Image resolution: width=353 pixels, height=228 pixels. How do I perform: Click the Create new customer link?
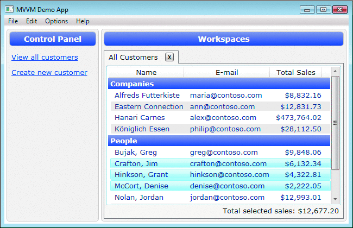pos(49,73)
